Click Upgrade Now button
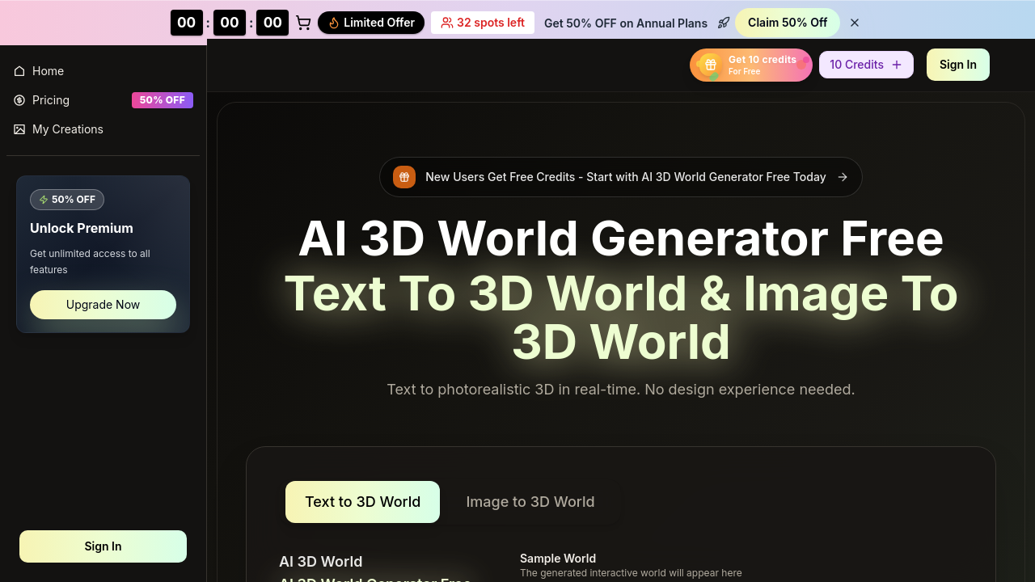 pyautogui.click(x=103, y=305)
